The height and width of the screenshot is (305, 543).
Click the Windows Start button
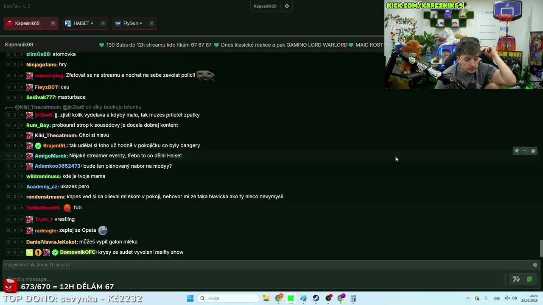pos(190,298)
